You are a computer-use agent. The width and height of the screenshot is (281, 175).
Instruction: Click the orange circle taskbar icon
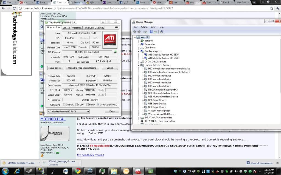[x=126, y=171]
